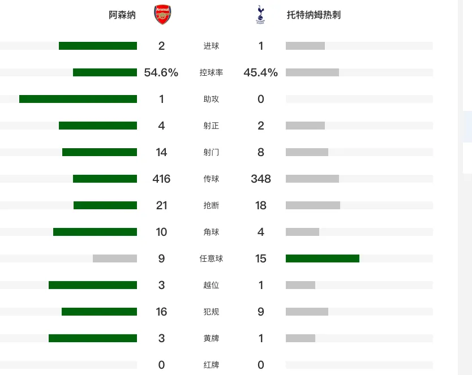472x375 pixels.
Task: Click Arsenal's 传球 value 416
Action: point(161,179)
